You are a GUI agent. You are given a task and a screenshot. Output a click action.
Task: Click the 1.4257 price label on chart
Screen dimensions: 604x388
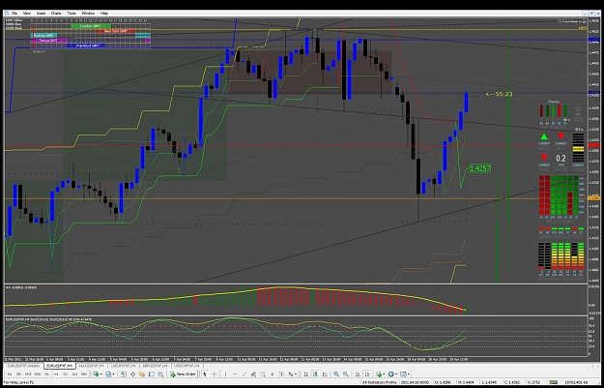[480, 168]
